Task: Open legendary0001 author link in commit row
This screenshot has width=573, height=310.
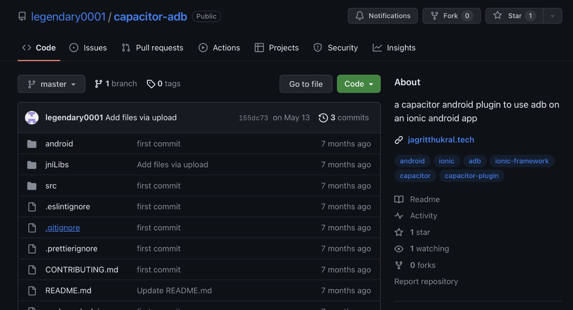Action: point(74,118)
